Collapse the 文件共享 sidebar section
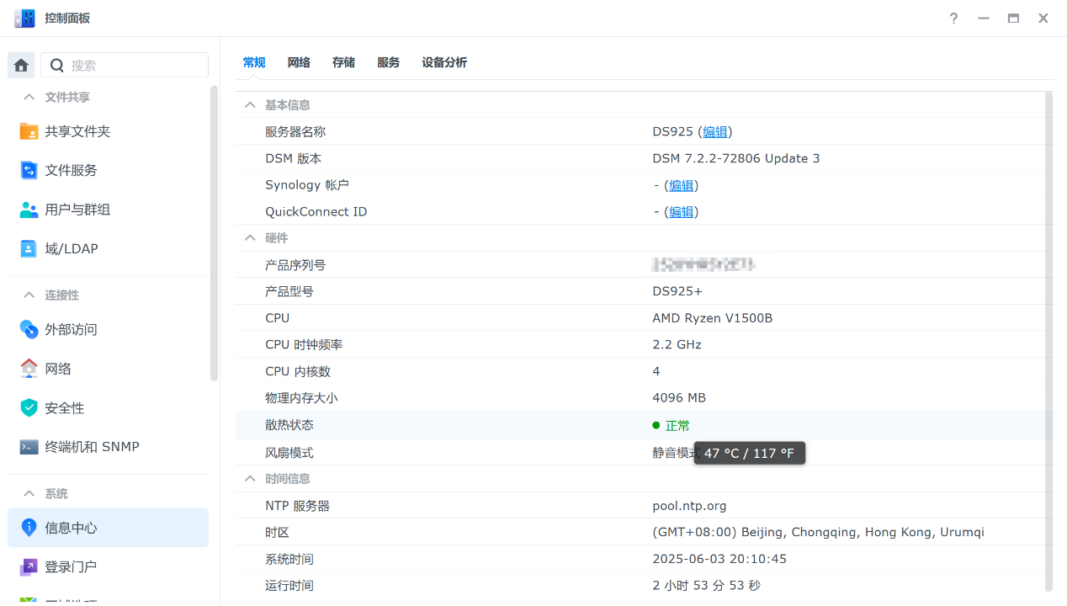Screen dimensions: 1067x606 click(29, 97)
